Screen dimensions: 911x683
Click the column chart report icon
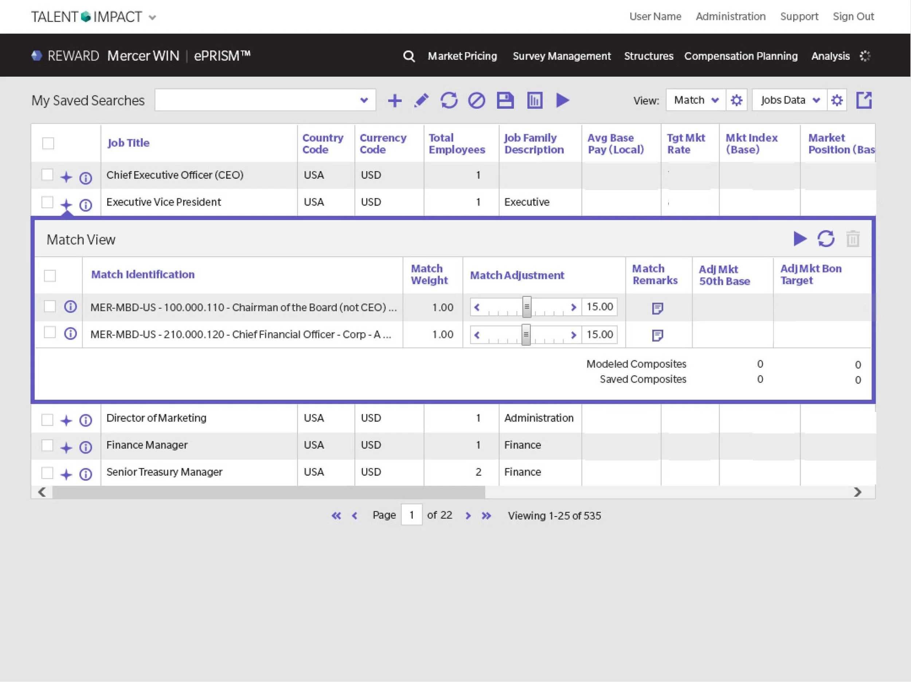pos(535,101)
